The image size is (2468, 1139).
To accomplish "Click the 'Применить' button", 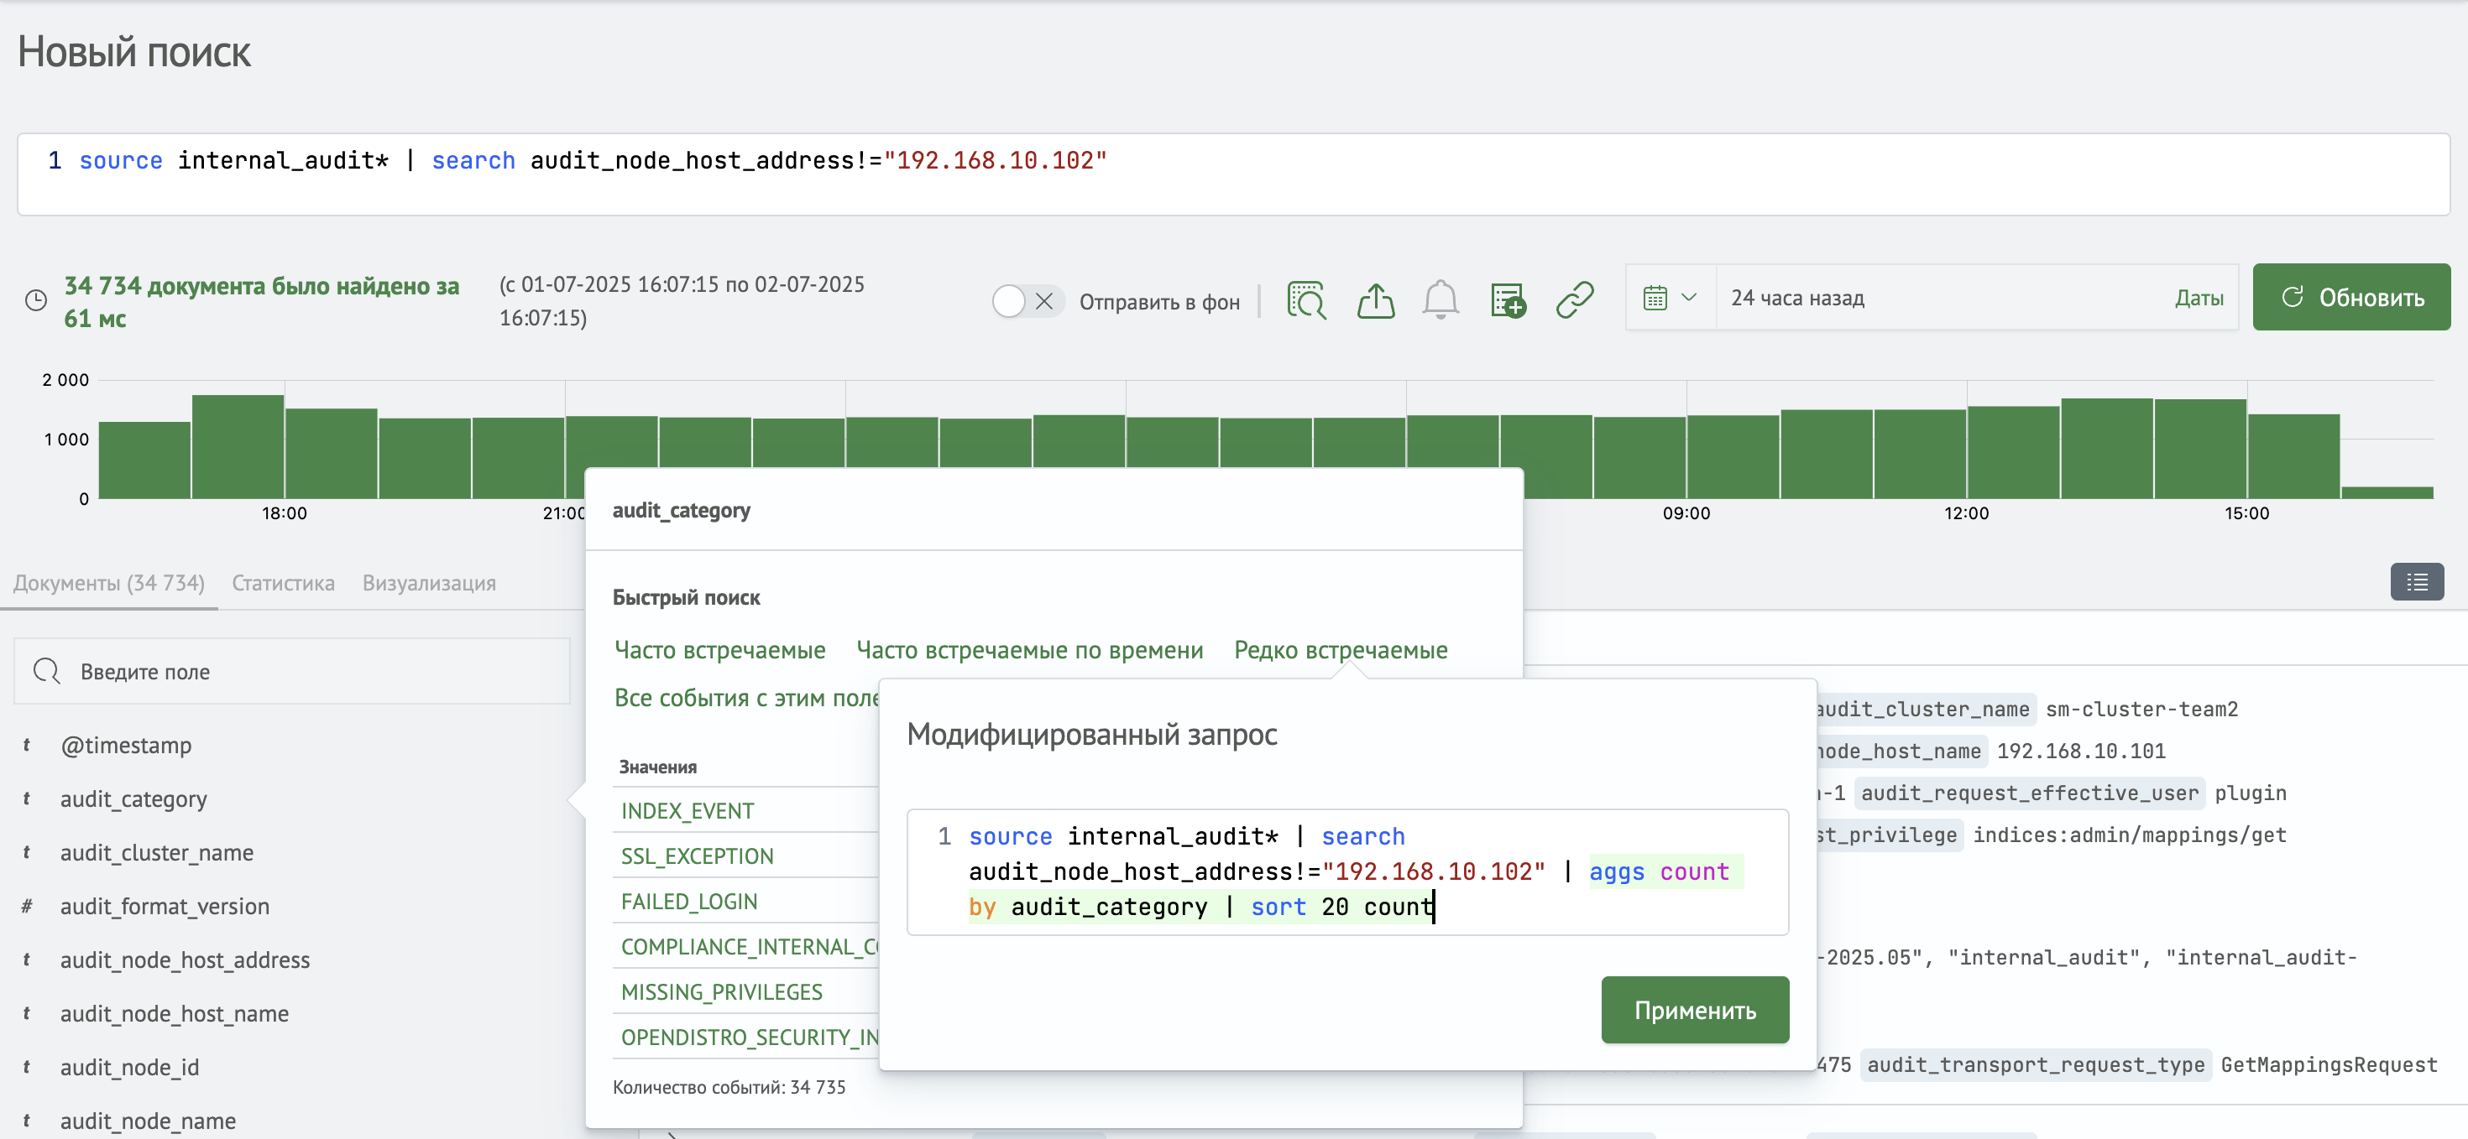I will point(1694,1010).
